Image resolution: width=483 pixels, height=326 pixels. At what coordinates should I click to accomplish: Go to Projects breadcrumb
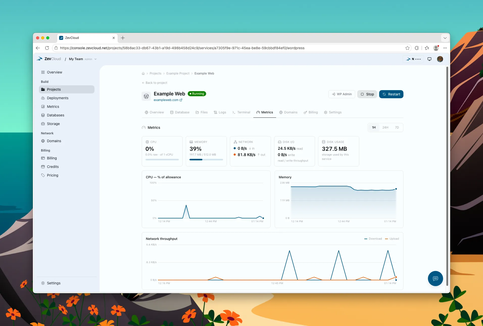point(155,73)
